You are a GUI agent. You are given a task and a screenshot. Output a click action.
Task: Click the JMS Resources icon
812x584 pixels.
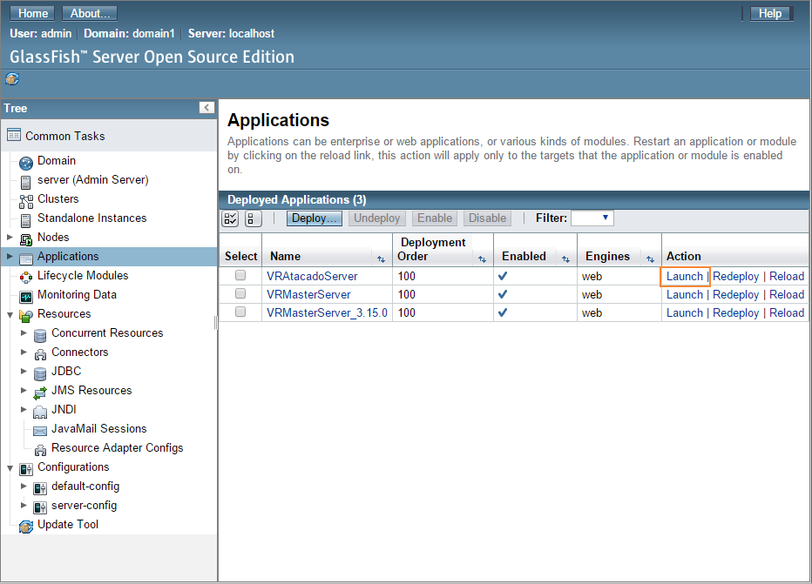pos(40,393)
